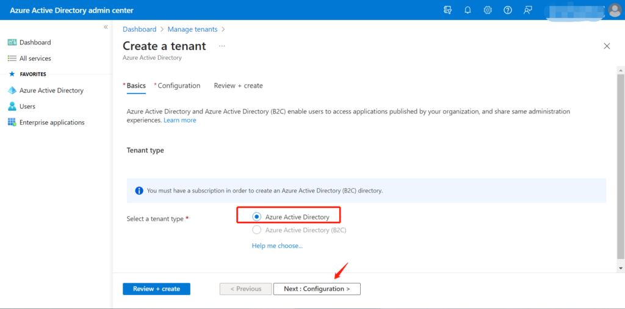Open the Help me choose link
The height and width of the screenshot is (309, 625).
[x=278, y=246]
